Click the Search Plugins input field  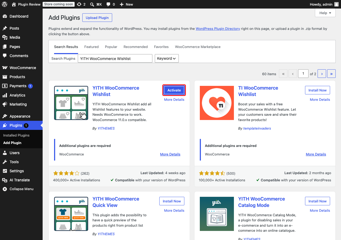click(x=115, y=58)
